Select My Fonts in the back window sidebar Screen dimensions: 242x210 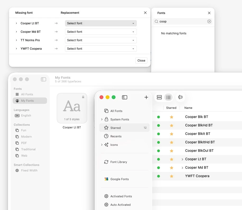(30, 101)
